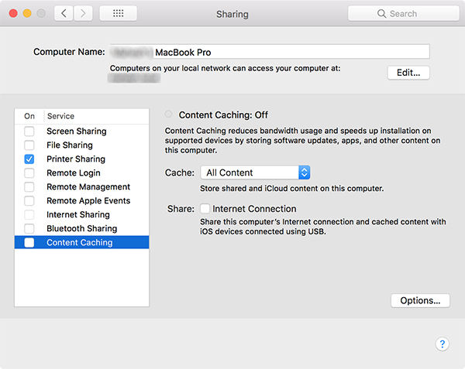Enable the Remote Apple Events checkbox
The height and width of the screenshot is (369, 465).
tap(29, 200)
